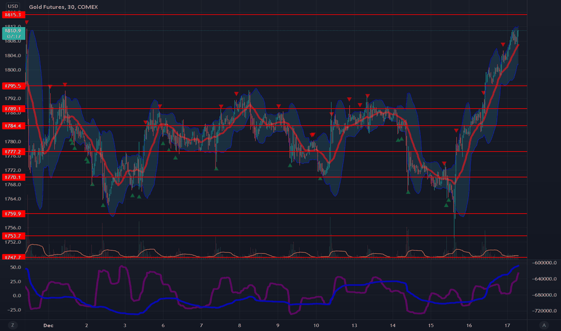Click the -25.0 oscillator axis value
Screen dimensions: 561x331
[14, 310]
